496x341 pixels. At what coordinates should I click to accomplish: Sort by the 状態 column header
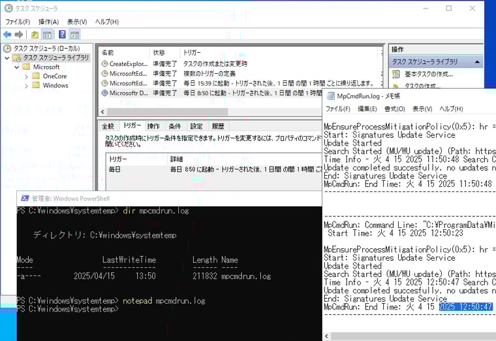click(x=164, y=52)
